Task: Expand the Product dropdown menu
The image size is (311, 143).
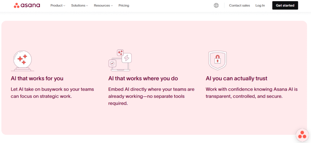Action: point(58,5)
